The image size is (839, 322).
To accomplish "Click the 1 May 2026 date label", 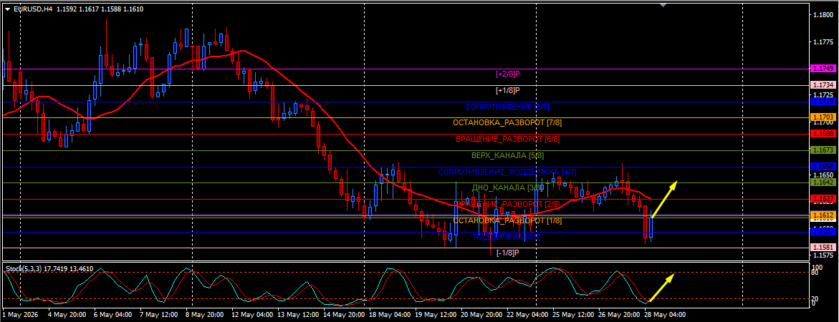I will [x=20, y=315].
